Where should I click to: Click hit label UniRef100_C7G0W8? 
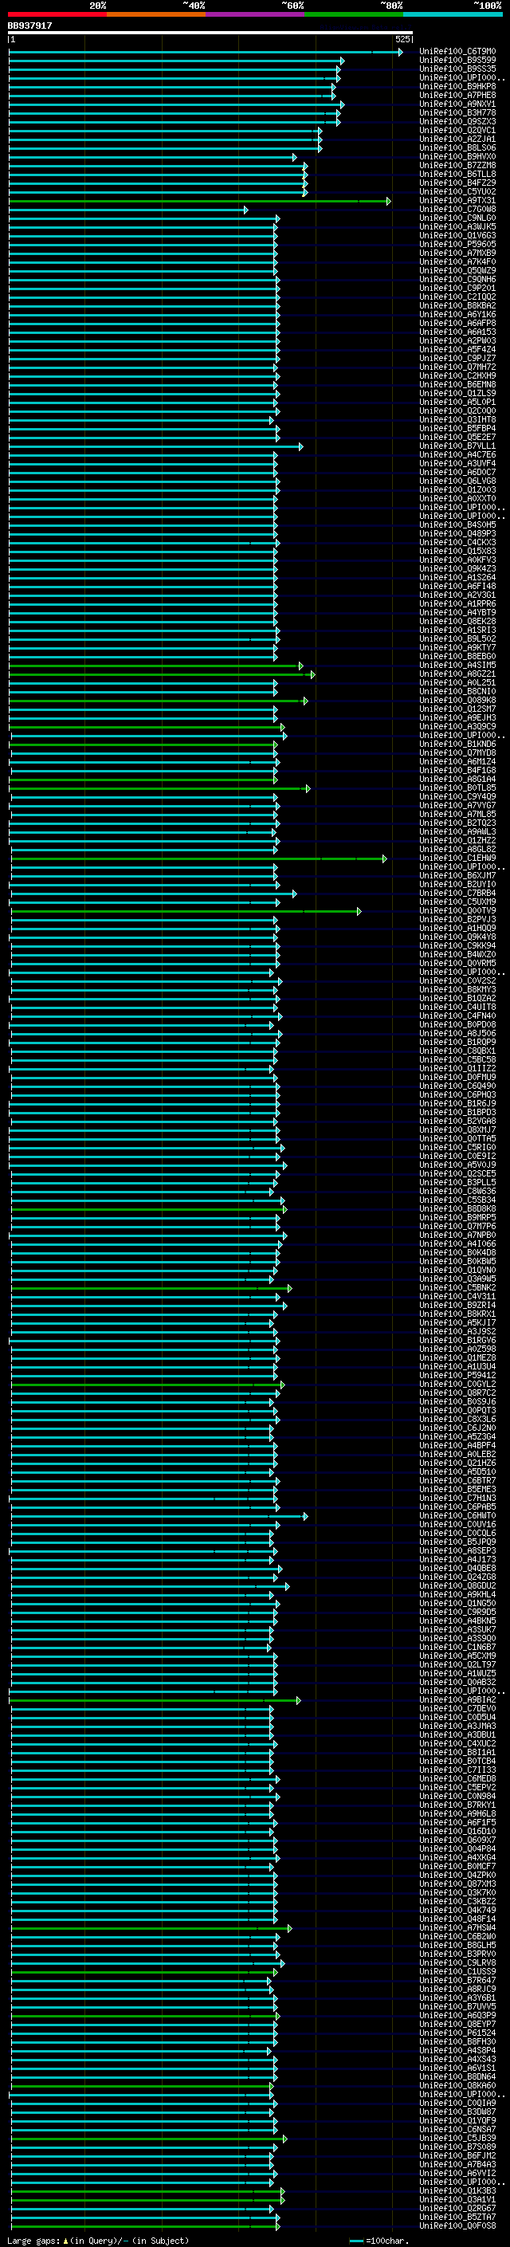tap(457, 210)
